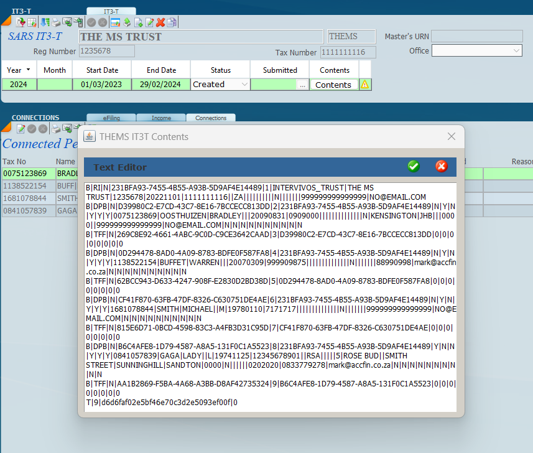Click the edit record pencil icon in top toolbar

150,22
